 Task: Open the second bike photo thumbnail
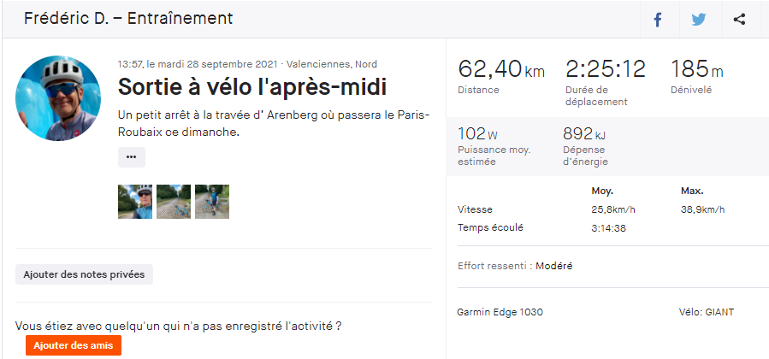(174, 202)
